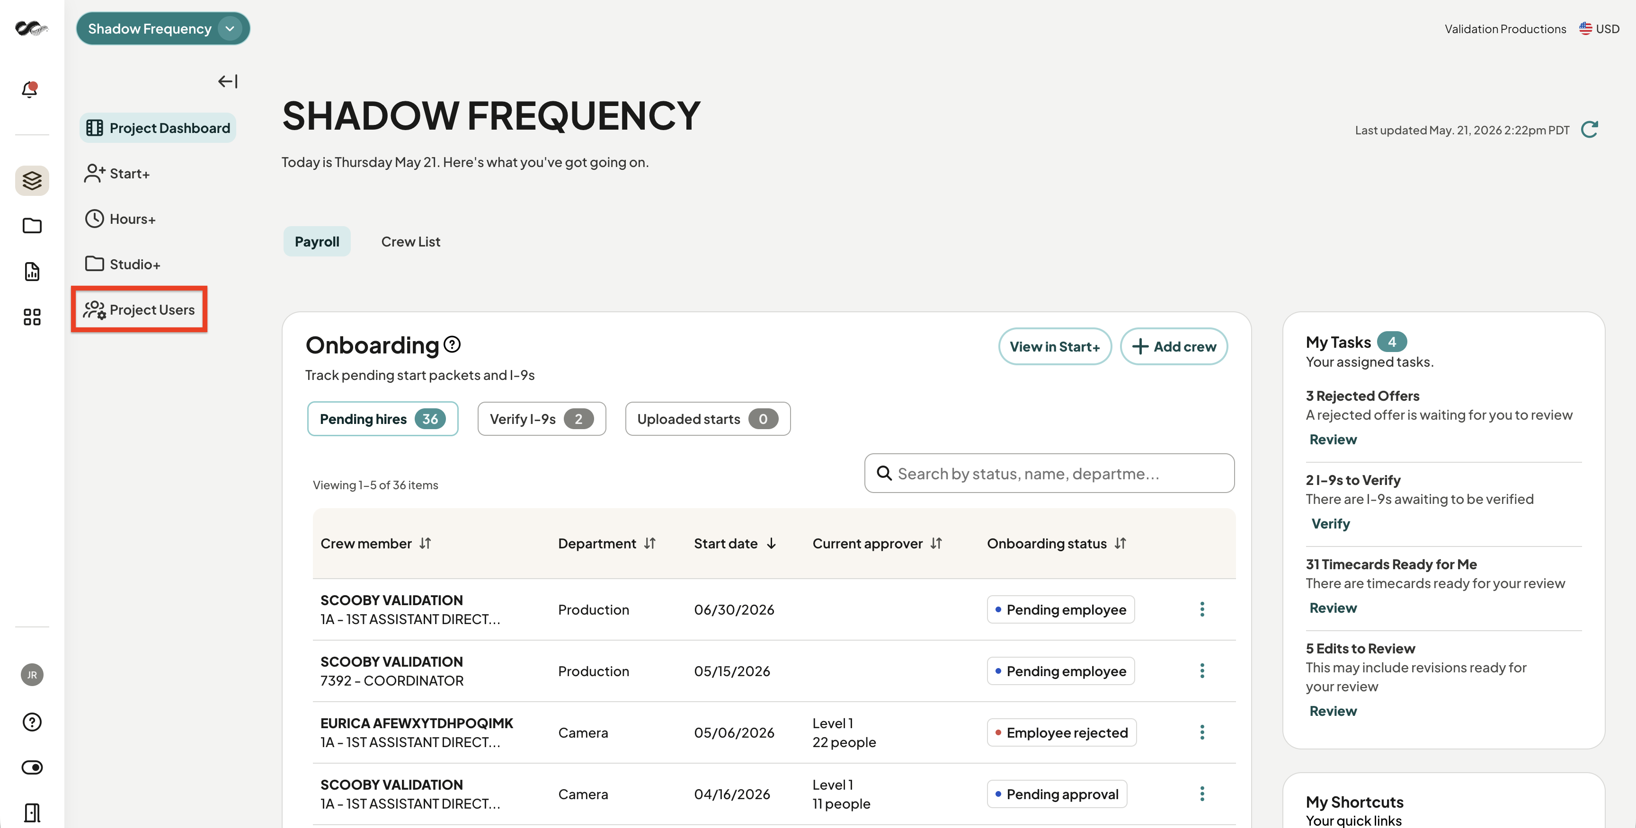Click 'Level 1 22 people' approver cell

845,733
